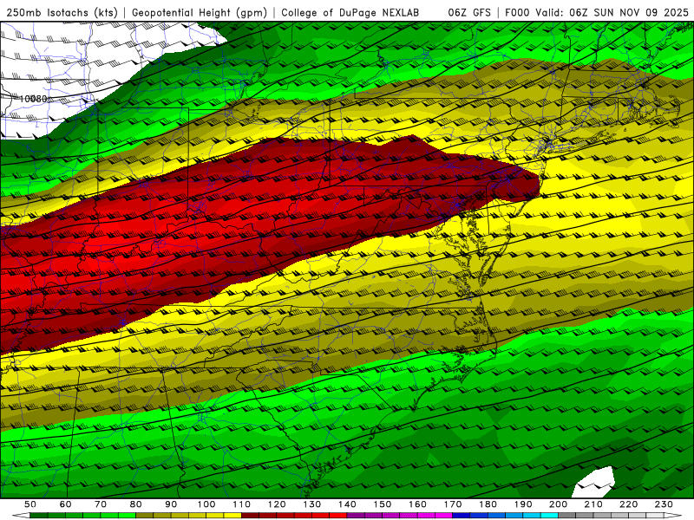The image size is (694, 520).
Task: Click the '50' value on the color scale
Action: click(30, 504)
